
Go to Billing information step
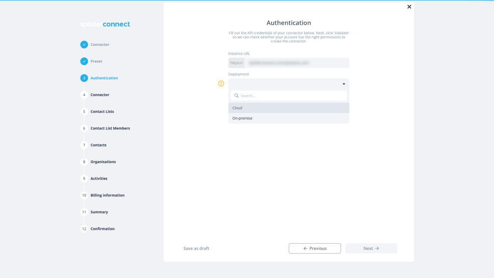tap(108, 195)
